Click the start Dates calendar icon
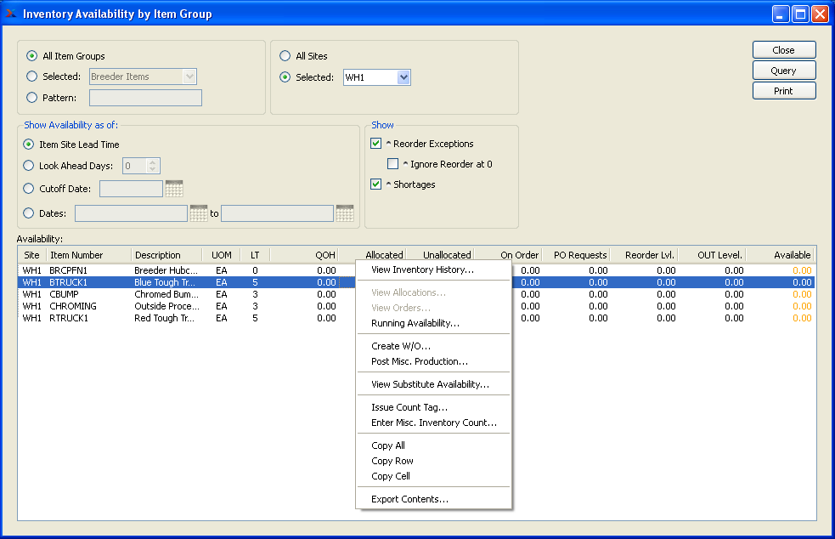The image size is (835, 539). (199, 213)
